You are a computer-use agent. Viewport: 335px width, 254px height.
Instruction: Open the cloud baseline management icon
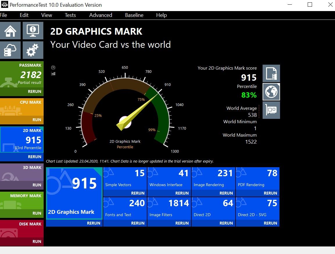pos(10,50)
